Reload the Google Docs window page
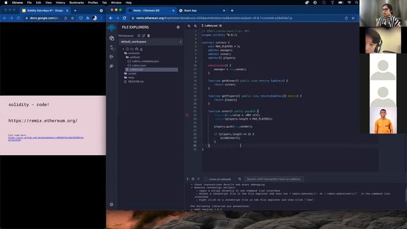 (x=18, y=18)
